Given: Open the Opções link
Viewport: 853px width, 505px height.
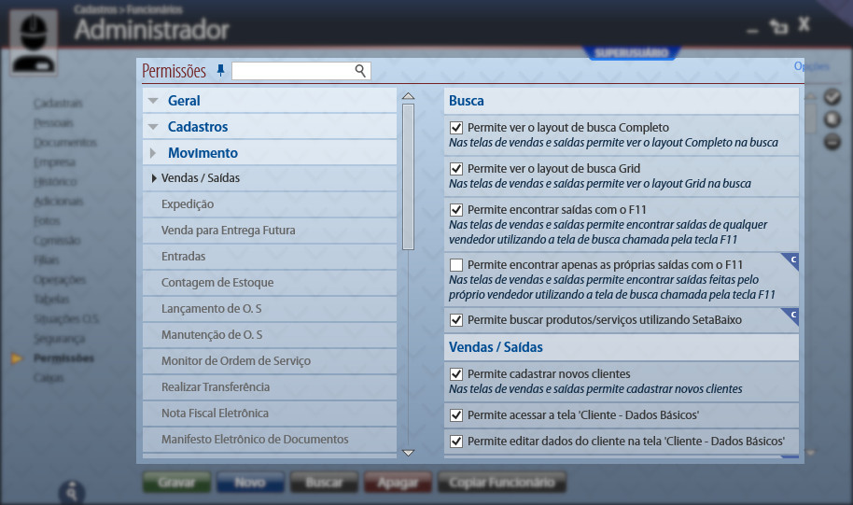Looking at the screenshot, I should [811, 66].
